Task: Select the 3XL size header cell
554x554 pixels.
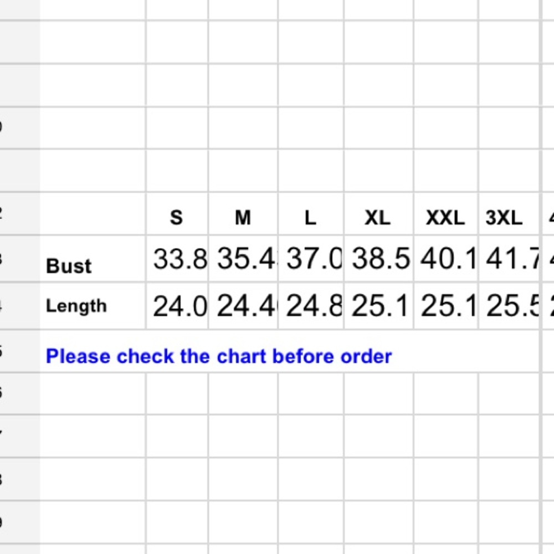Action: [509, 214]
